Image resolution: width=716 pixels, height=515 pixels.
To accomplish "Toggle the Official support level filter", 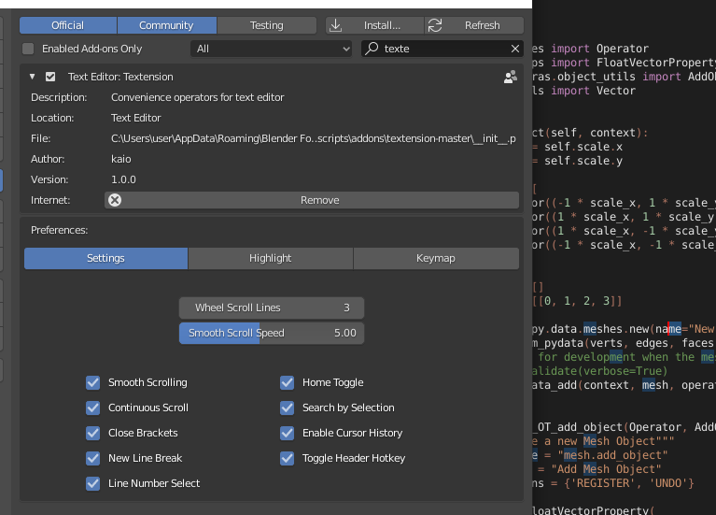I will pos(68,25).
